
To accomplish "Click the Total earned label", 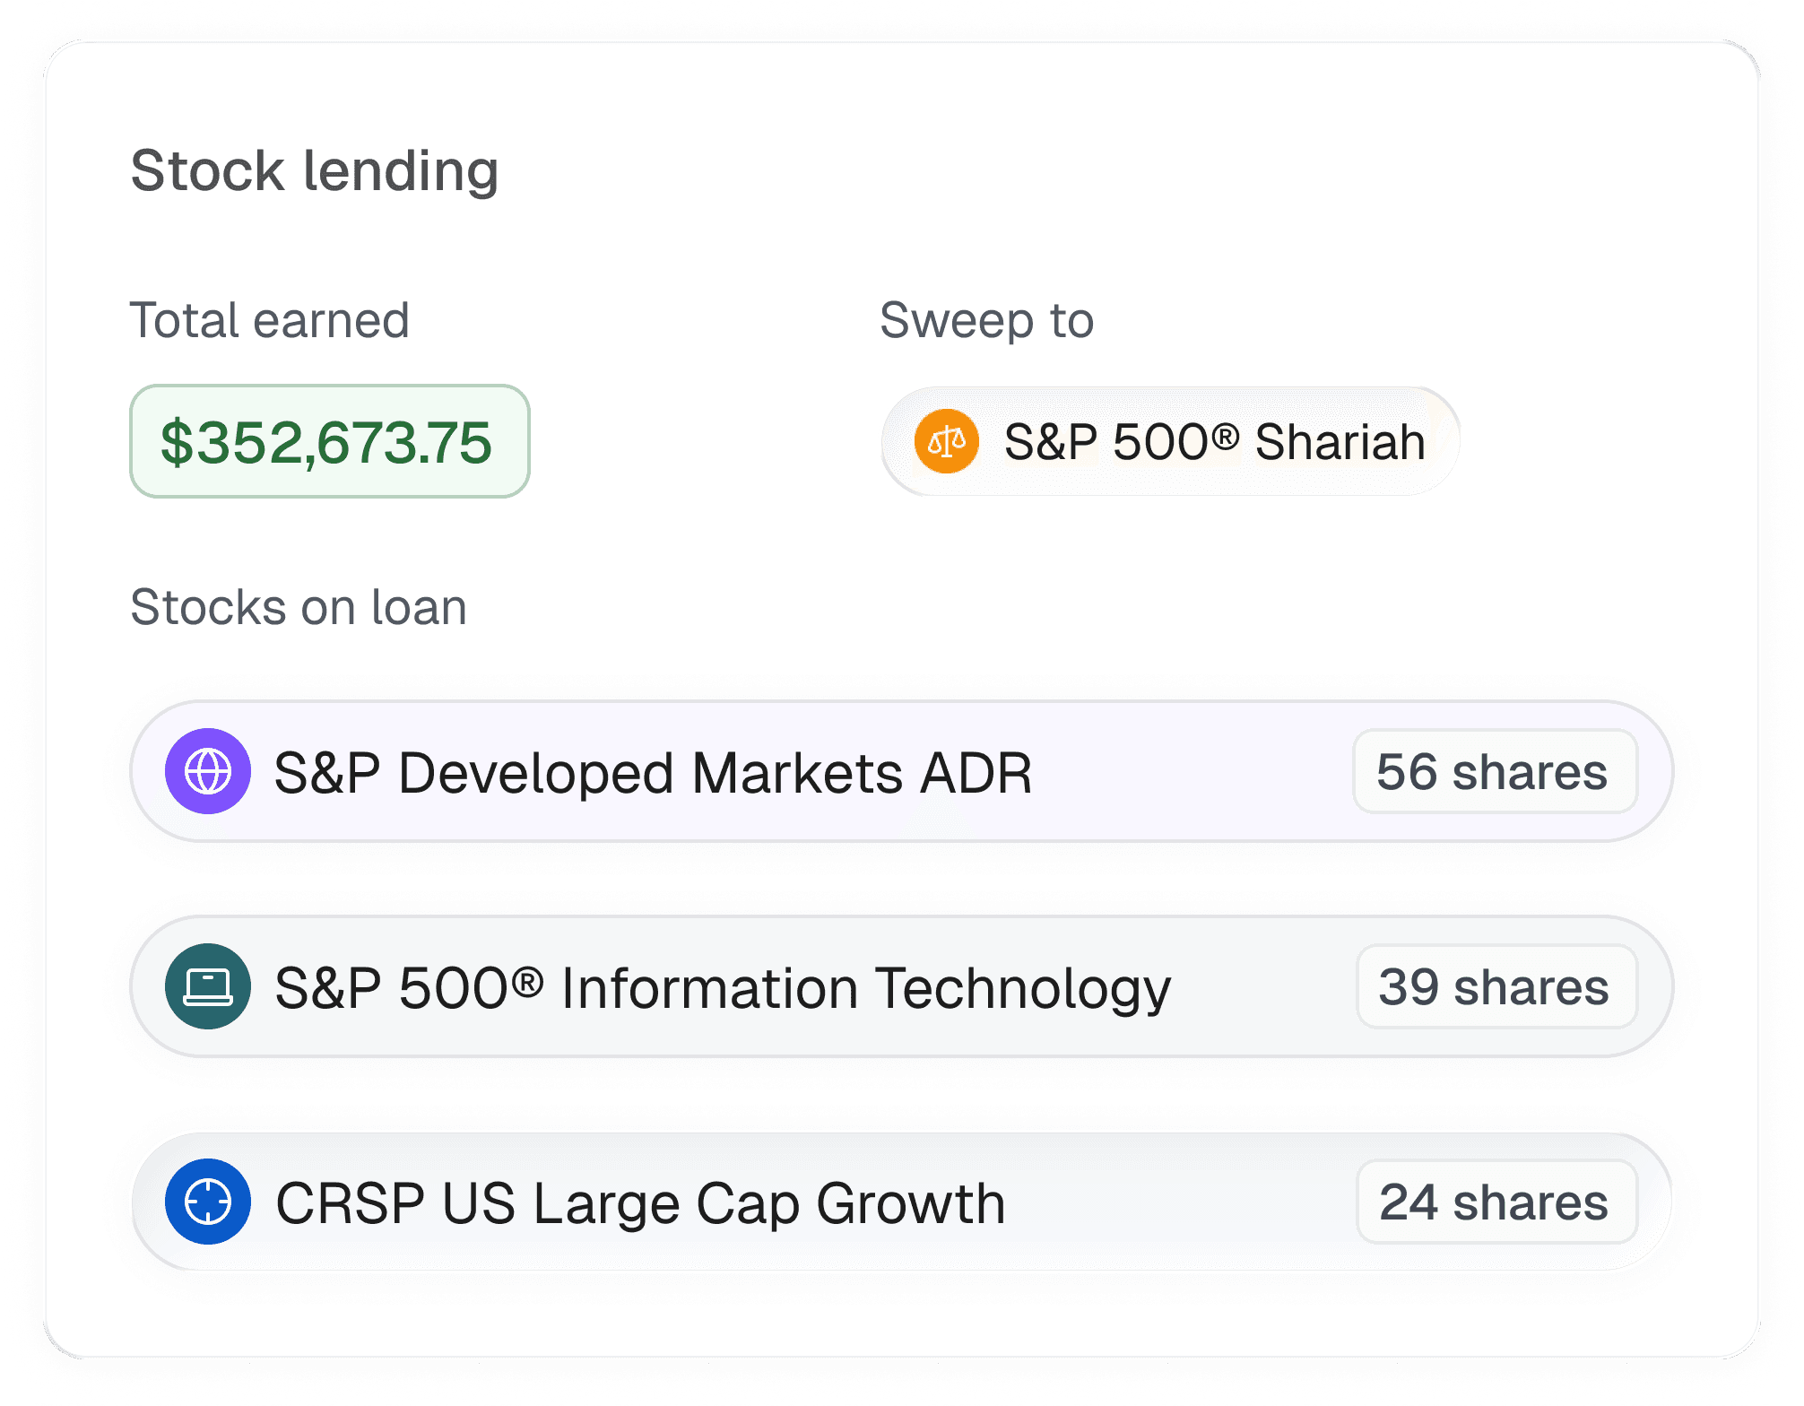I will [x=269, y=320].
